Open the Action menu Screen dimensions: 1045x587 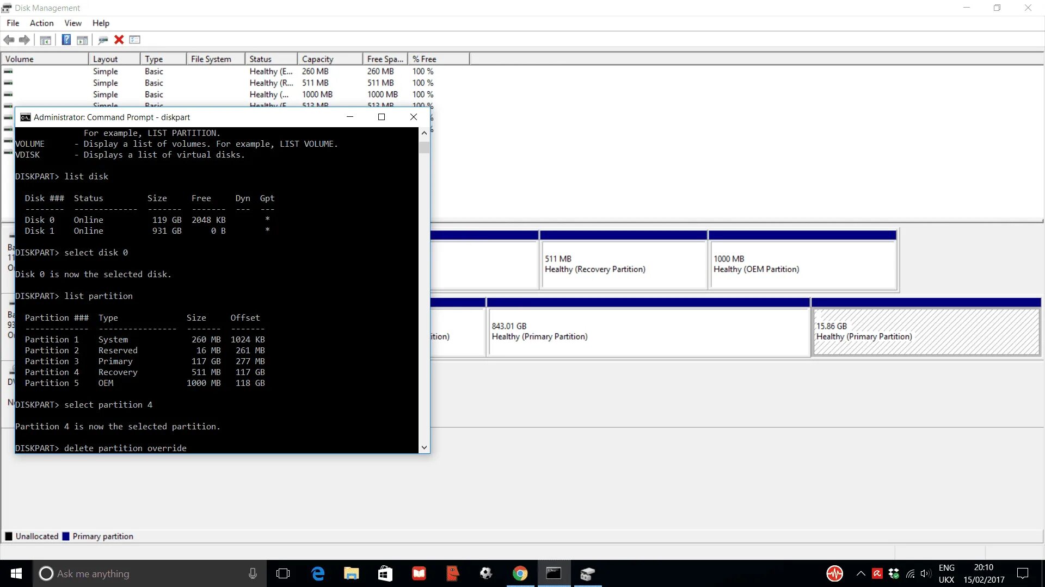41,23
